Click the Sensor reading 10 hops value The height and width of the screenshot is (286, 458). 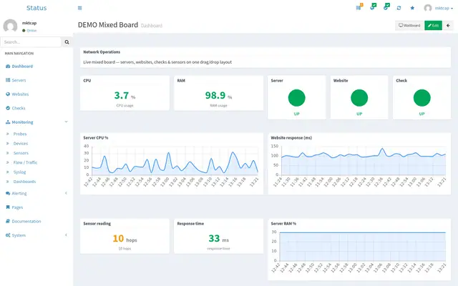click(125, 239)
